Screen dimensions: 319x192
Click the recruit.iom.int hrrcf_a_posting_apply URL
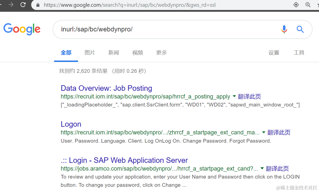[145, 97]
